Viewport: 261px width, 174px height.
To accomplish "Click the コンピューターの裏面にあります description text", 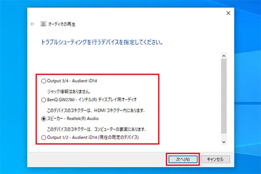I will pyautogui.click(x=97, y=129).
